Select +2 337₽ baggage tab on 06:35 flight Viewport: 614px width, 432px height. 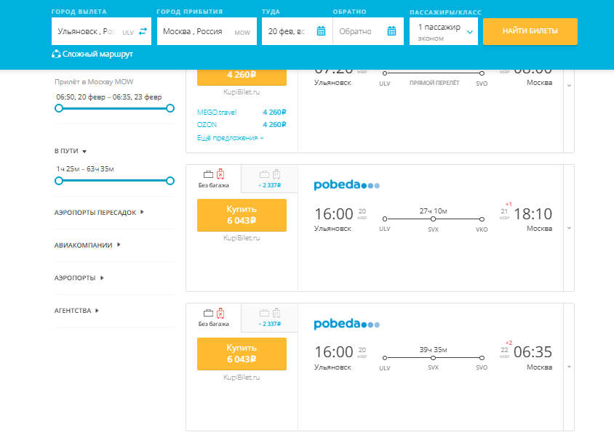pyautogui.click(x=270, y=317)
